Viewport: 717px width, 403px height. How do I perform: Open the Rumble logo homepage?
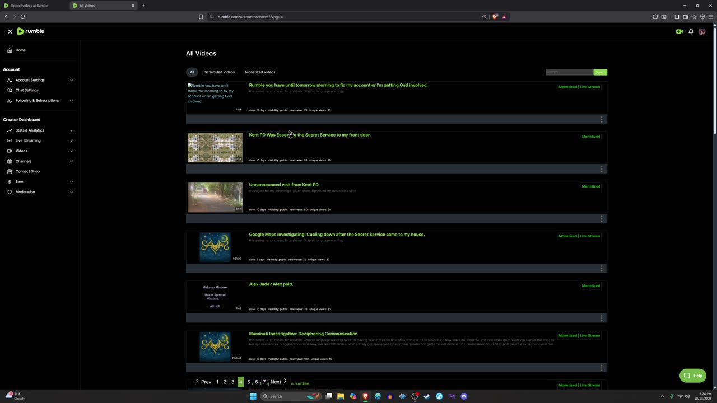pyautogui.click(x=30, y=31)
